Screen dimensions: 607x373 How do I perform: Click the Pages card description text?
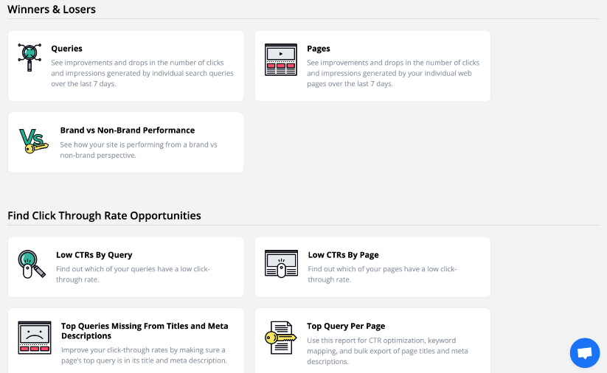pos(393,73)
